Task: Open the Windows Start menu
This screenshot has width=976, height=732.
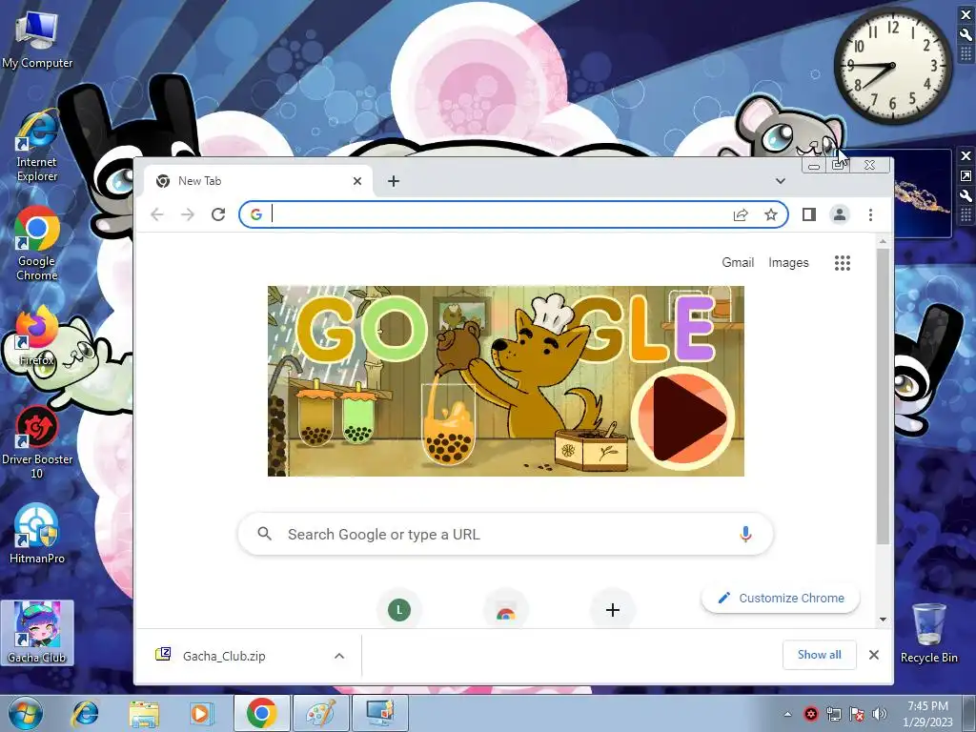Action: [26, 714]
